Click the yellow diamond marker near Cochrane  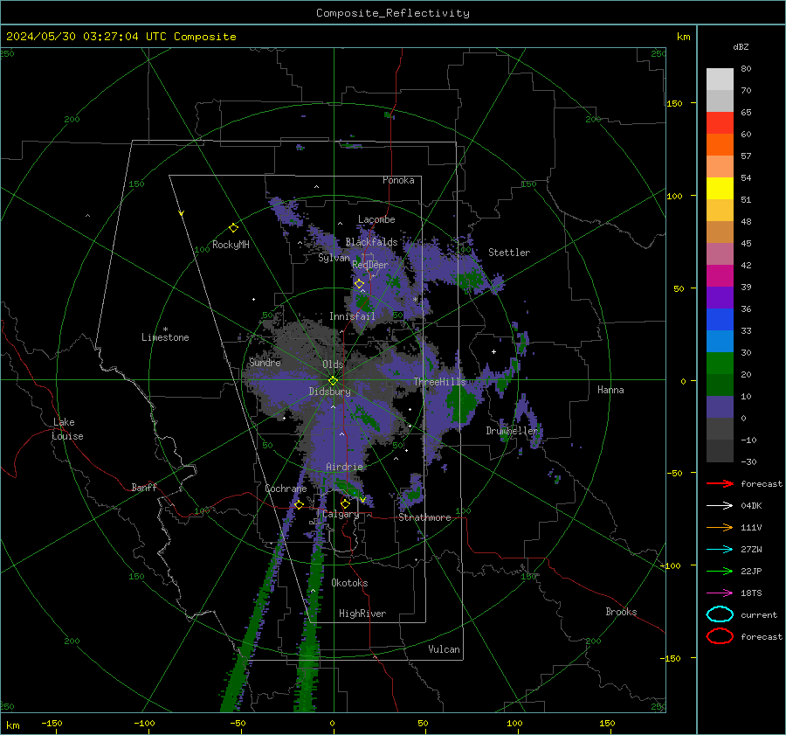pyautogui.click(x=299, y=504)
